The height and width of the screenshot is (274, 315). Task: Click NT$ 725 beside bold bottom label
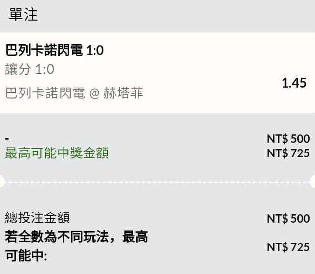(288, 247)
